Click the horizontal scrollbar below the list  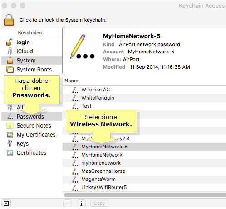pos(145,195)
